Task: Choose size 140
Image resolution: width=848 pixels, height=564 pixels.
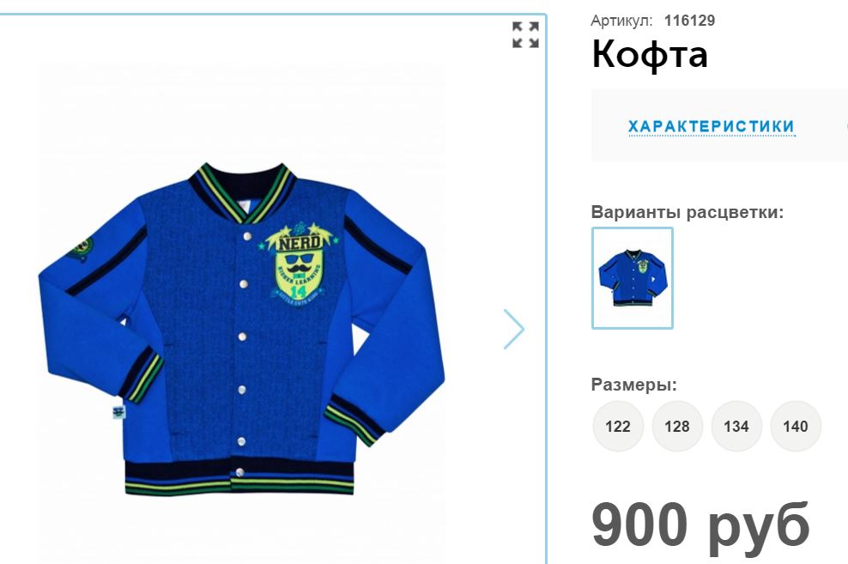Action: tap(796, 426)
